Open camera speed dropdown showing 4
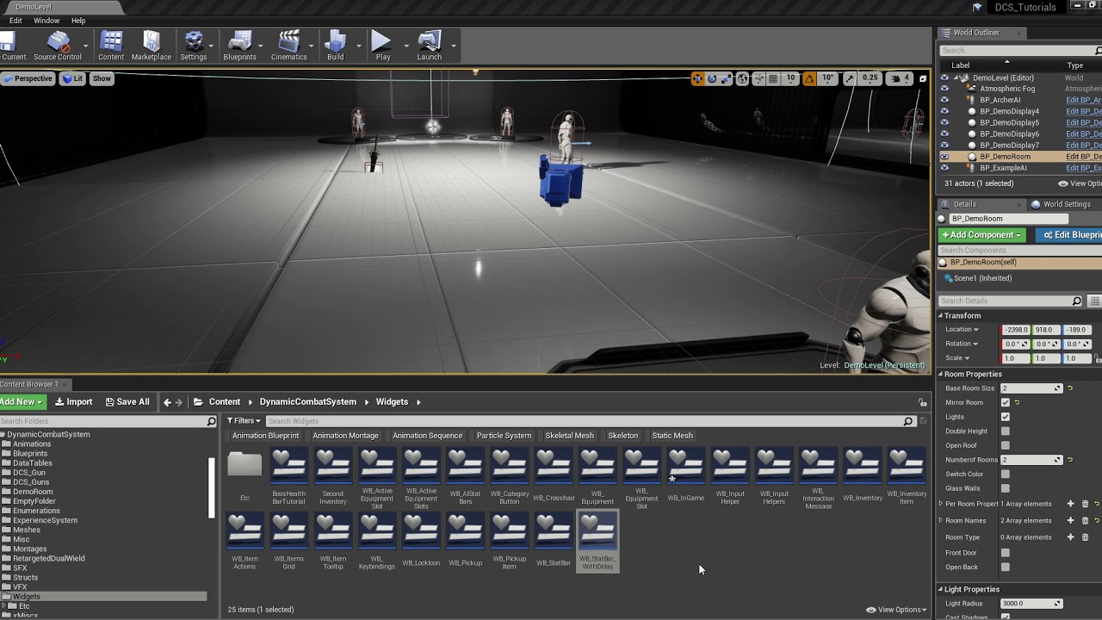The image size is (1102, 620). [900, 78]
